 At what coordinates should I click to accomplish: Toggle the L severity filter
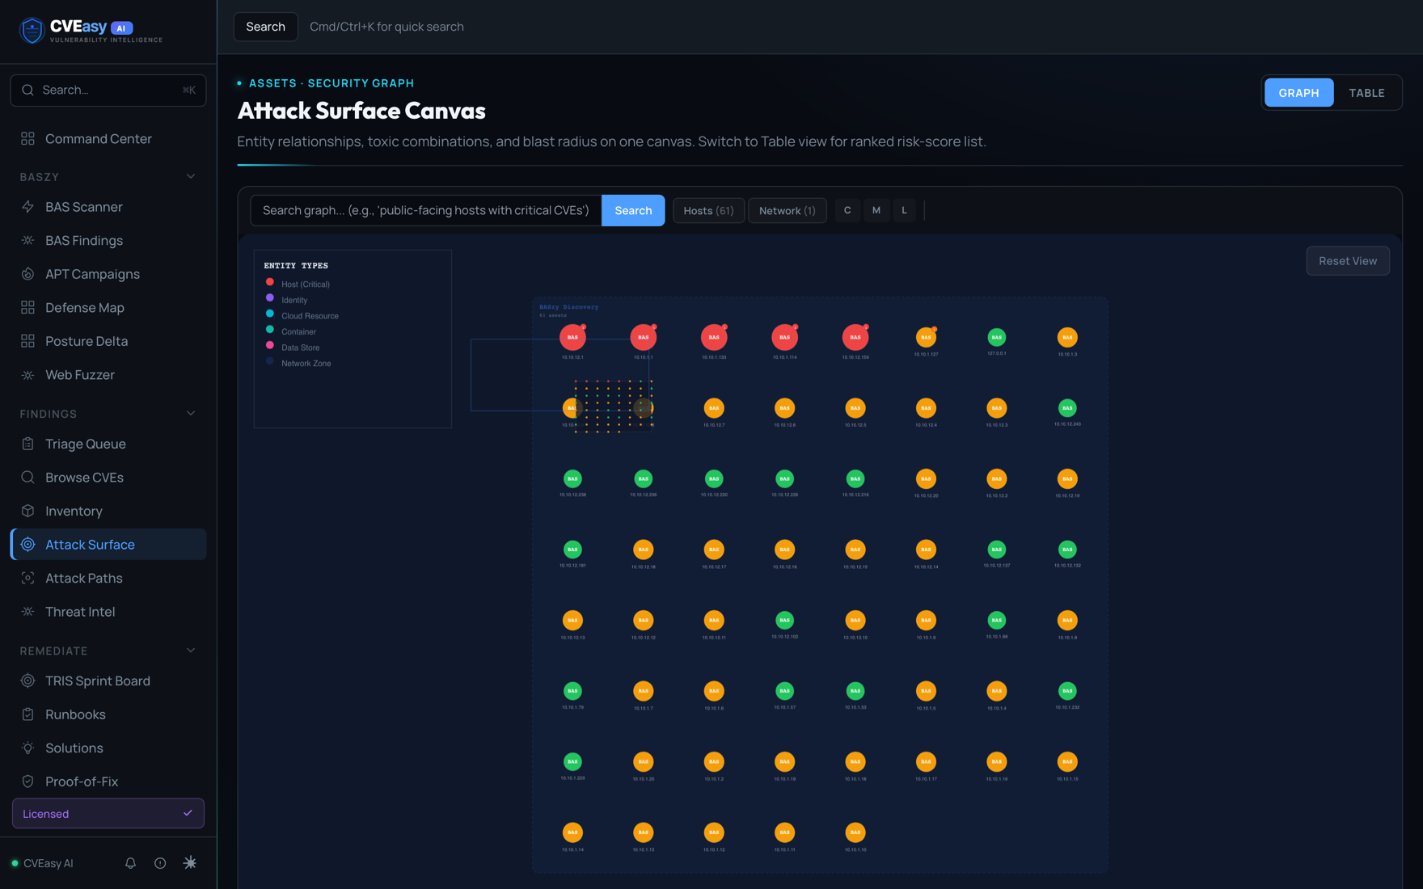(x=905, y=210)
